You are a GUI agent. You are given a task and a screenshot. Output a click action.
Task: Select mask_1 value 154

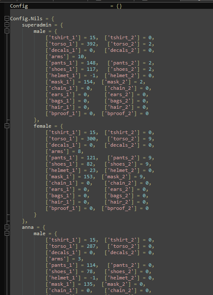tap(88, 82)
